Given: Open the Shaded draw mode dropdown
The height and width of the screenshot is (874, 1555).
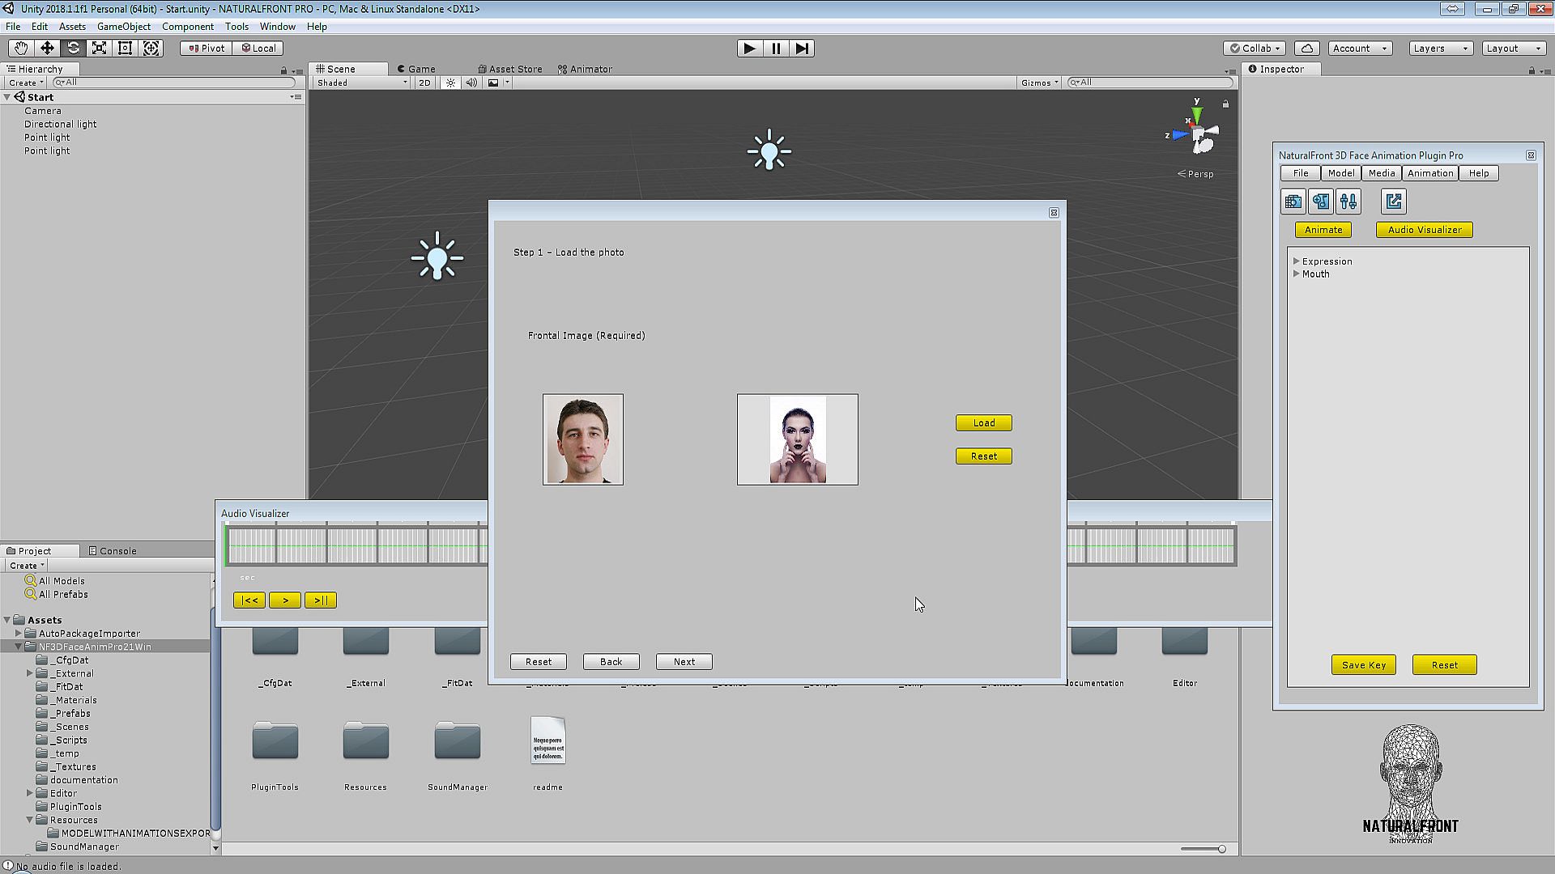Looking at the screenshot, I should tap(362, 83).
